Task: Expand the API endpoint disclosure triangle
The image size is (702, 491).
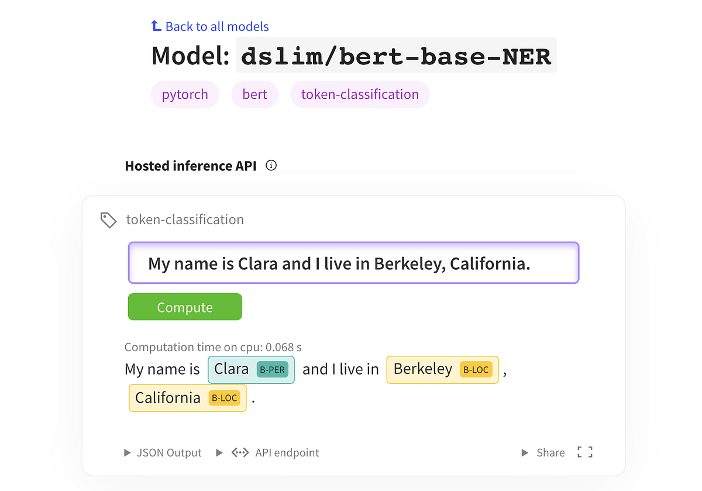Action: tap(219, 452)
